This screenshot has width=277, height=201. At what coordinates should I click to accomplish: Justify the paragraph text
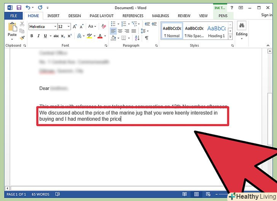pyautogui.click(x=134, y=31)
